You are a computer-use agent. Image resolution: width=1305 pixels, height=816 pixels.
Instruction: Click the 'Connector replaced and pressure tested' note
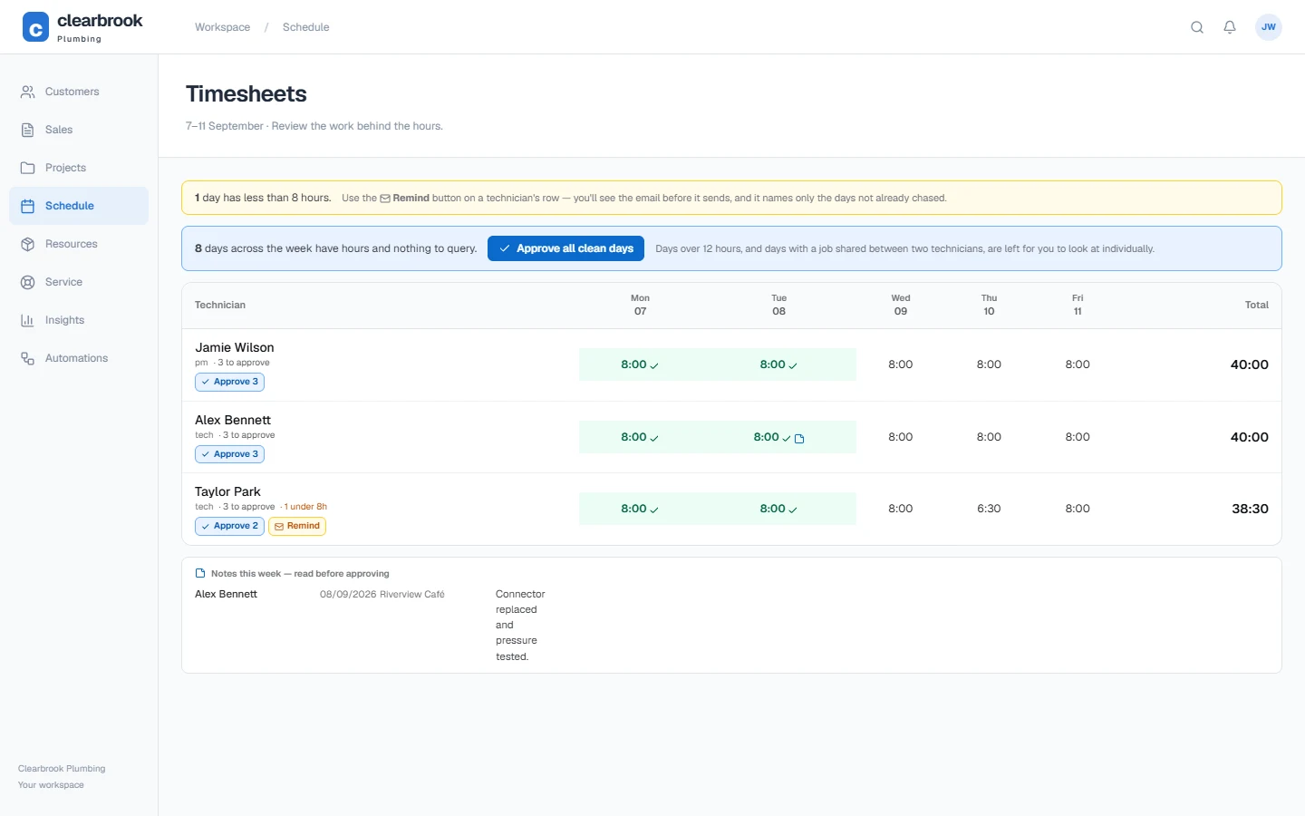tap(520, 625)
